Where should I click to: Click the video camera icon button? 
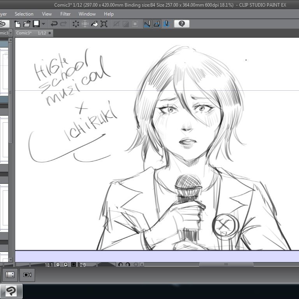[x=27, y=275]
